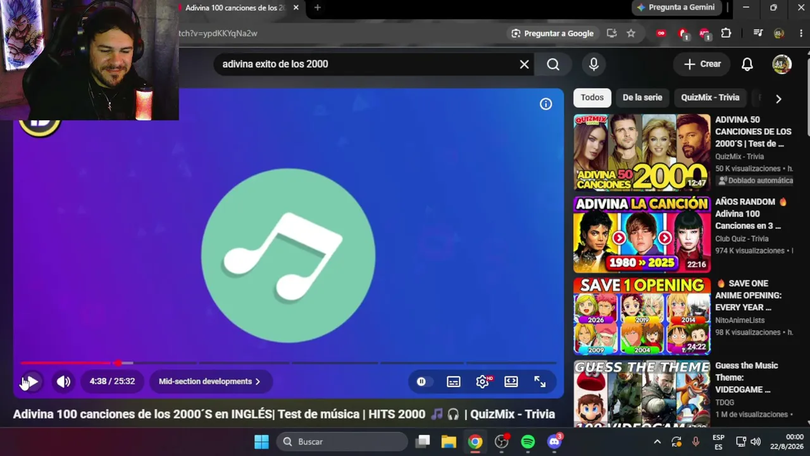Select the De la serie chip

(642, 98)
